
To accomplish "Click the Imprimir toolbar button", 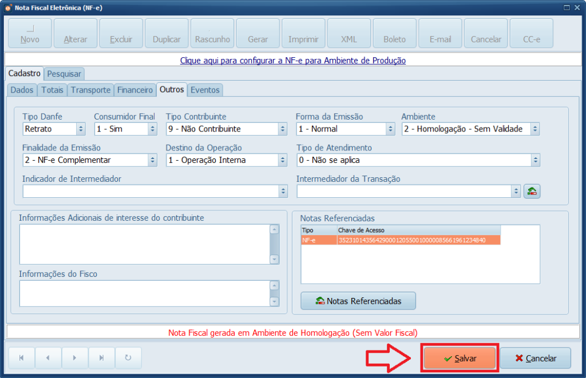I will [x=303, y=33].
